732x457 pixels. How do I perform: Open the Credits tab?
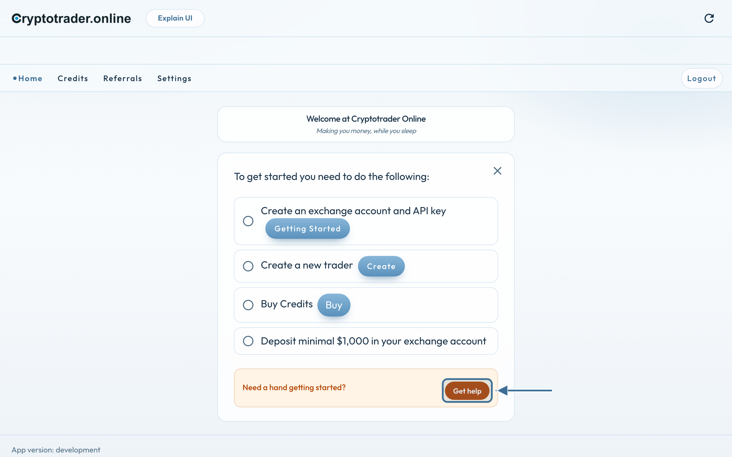(x=73, y=78)
